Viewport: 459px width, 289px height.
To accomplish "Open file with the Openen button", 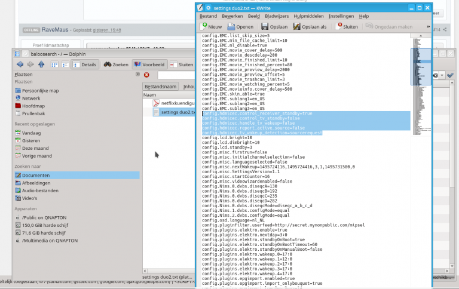I will [x=240, y=27].
